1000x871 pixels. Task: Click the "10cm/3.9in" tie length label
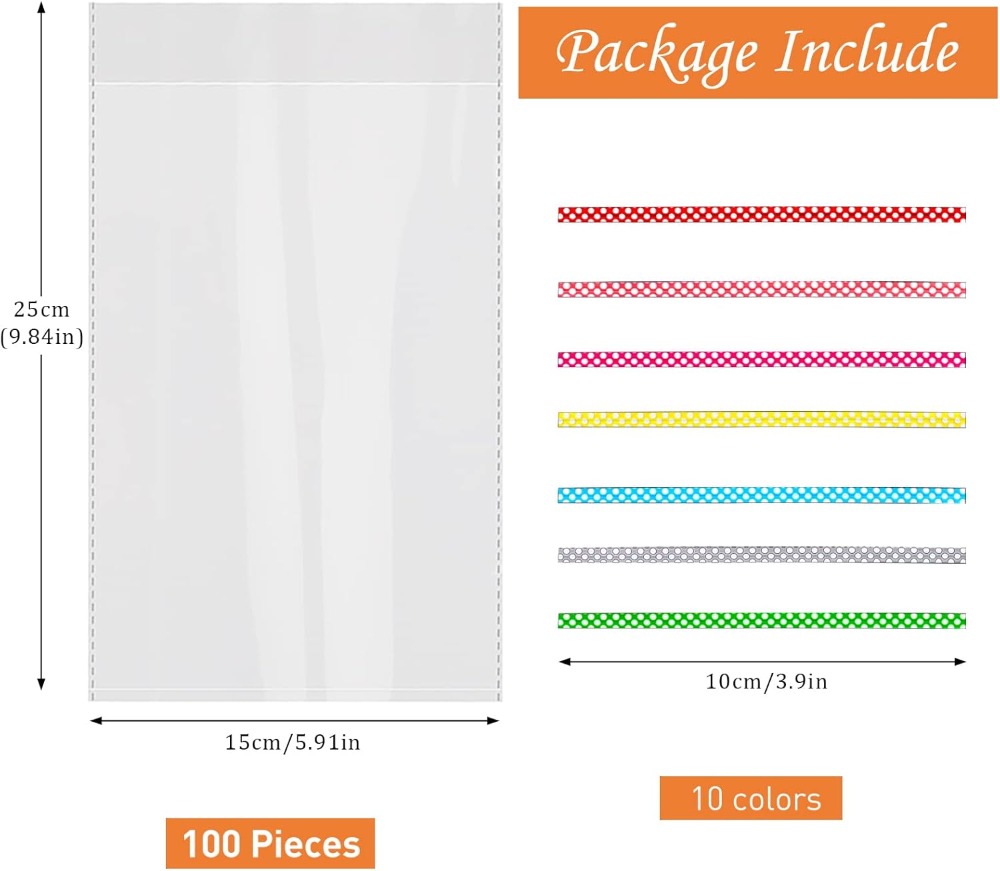(766, 682)
